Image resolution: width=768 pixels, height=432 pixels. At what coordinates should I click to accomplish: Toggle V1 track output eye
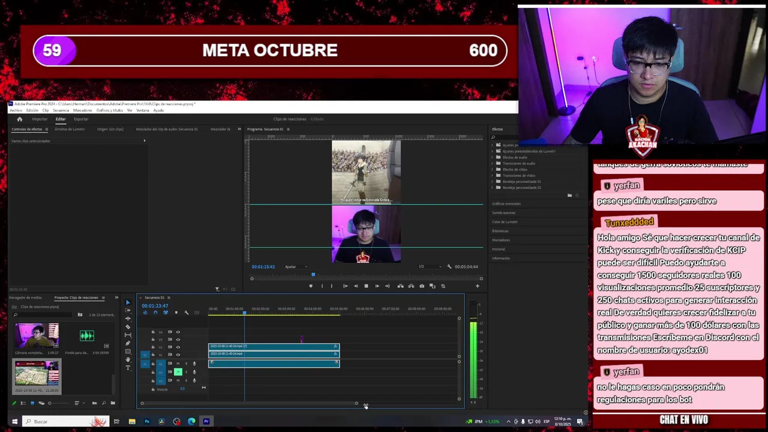(178, 355)
